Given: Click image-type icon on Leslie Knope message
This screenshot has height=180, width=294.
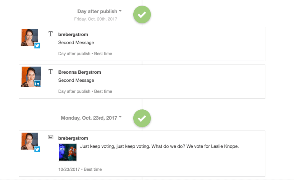Looking at the screenshot, I should [50, 137].
